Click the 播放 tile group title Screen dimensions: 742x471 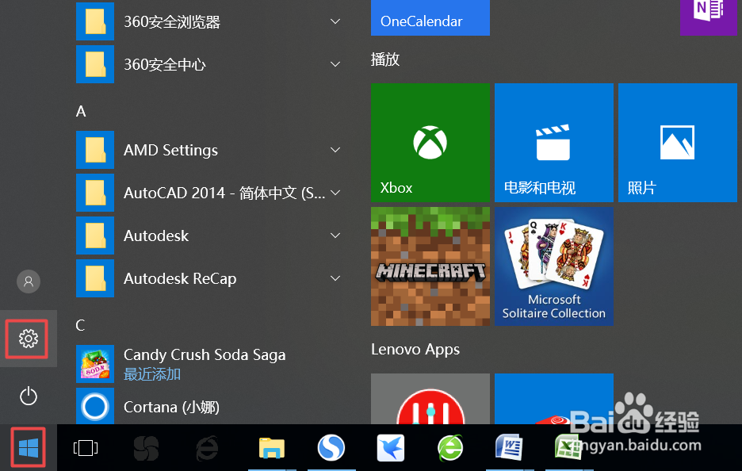(385, 59)
